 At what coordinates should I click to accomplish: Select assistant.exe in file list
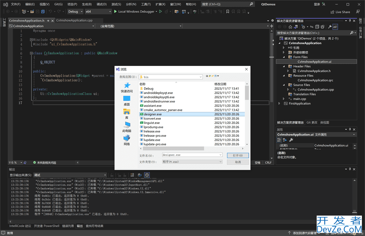tap(153, 105)
